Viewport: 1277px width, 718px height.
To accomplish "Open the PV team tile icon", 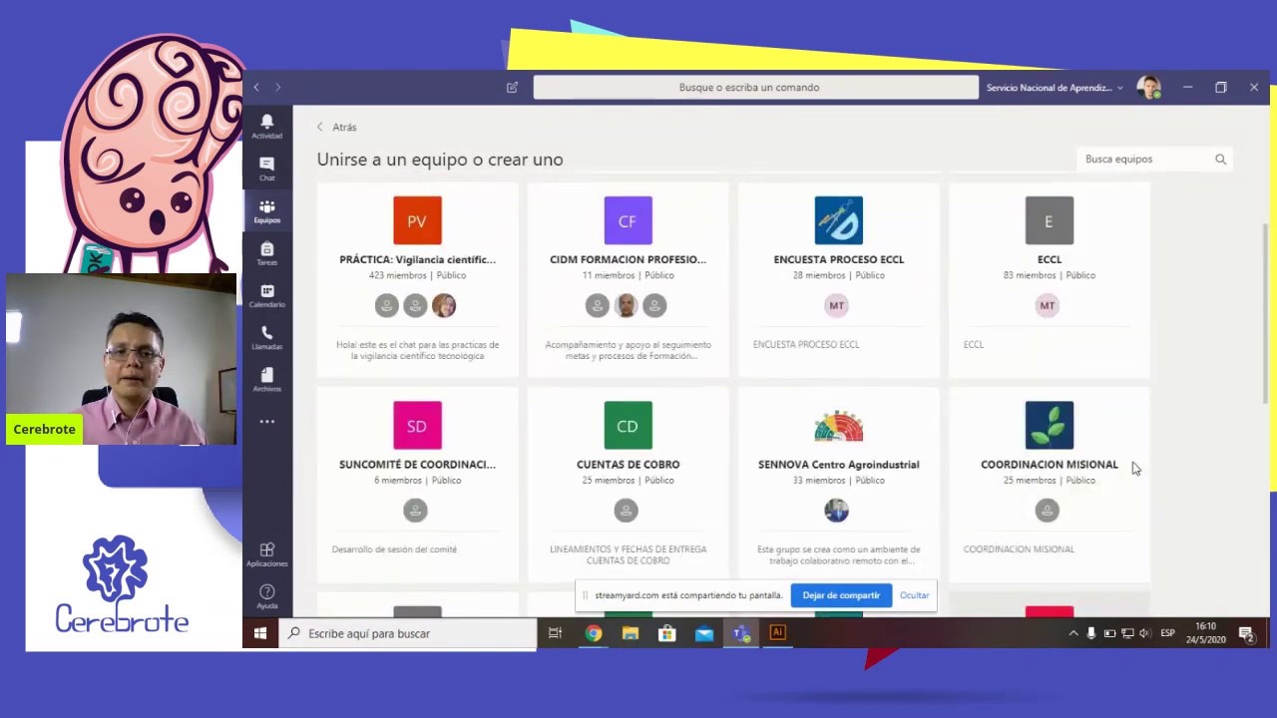I will click(x=417, y=220).
